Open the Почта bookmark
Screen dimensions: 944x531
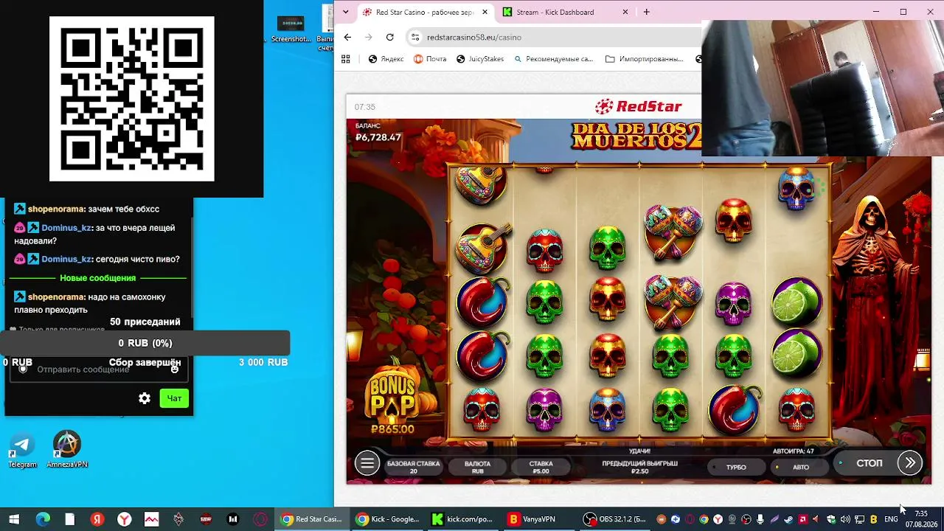click(x=430, y=59)
